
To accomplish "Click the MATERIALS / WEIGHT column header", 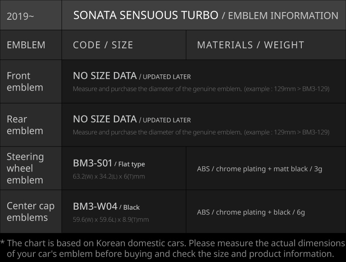I will click(x=250, y=45).
